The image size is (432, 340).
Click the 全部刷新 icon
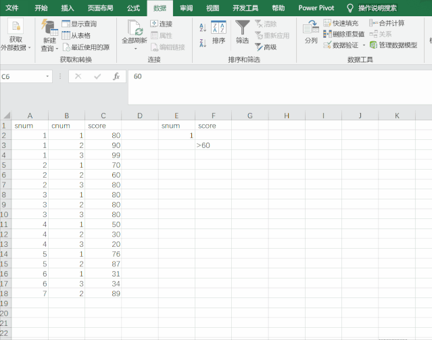[135, 28]
